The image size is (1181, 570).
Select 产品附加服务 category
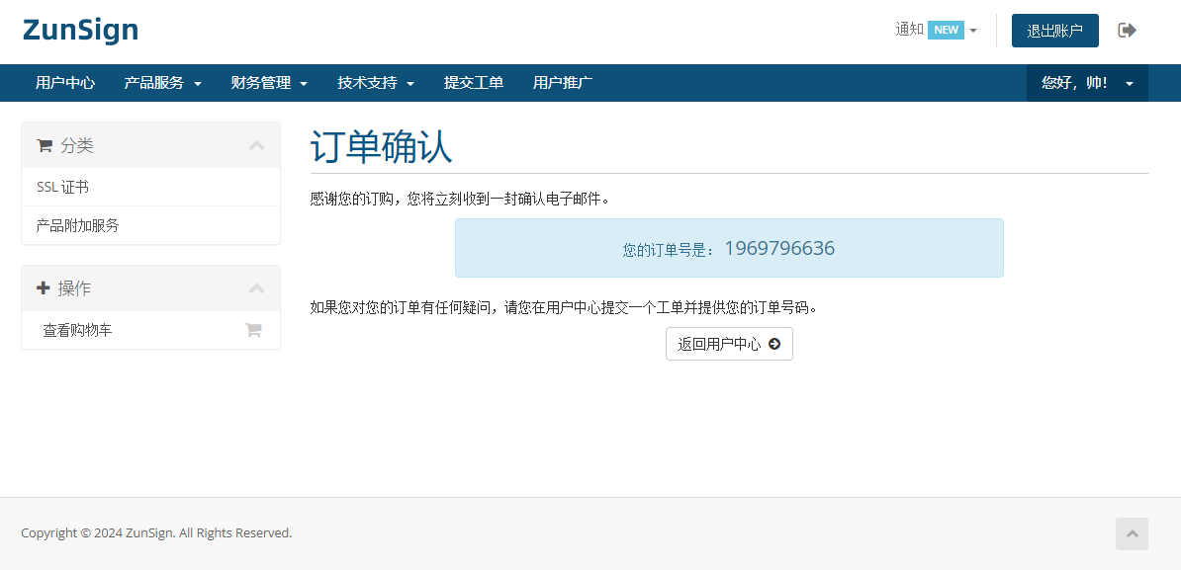[x=150, y=225]
